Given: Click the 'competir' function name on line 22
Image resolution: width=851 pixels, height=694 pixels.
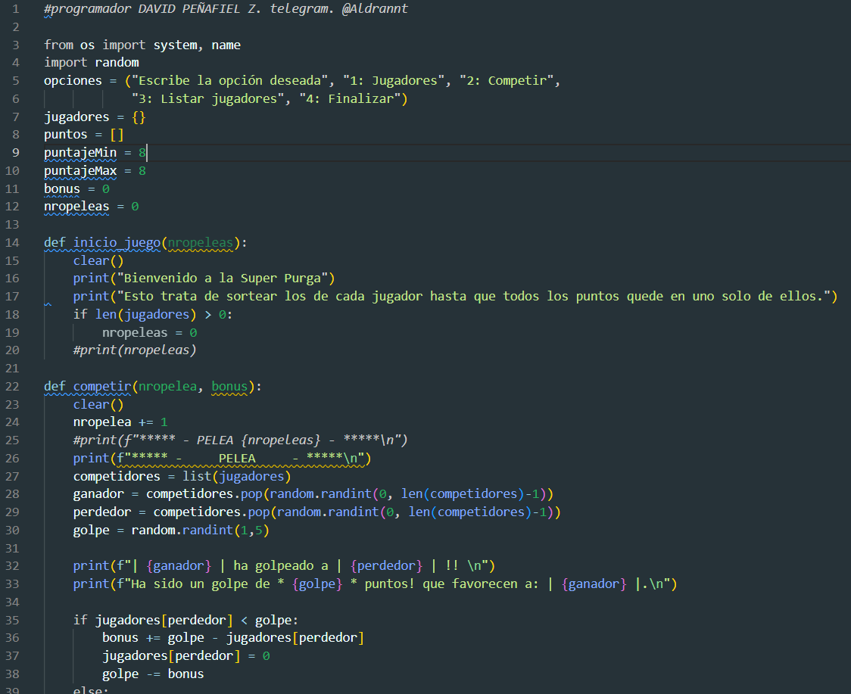Looking at the screenshot, I should [x=102, y=386].
